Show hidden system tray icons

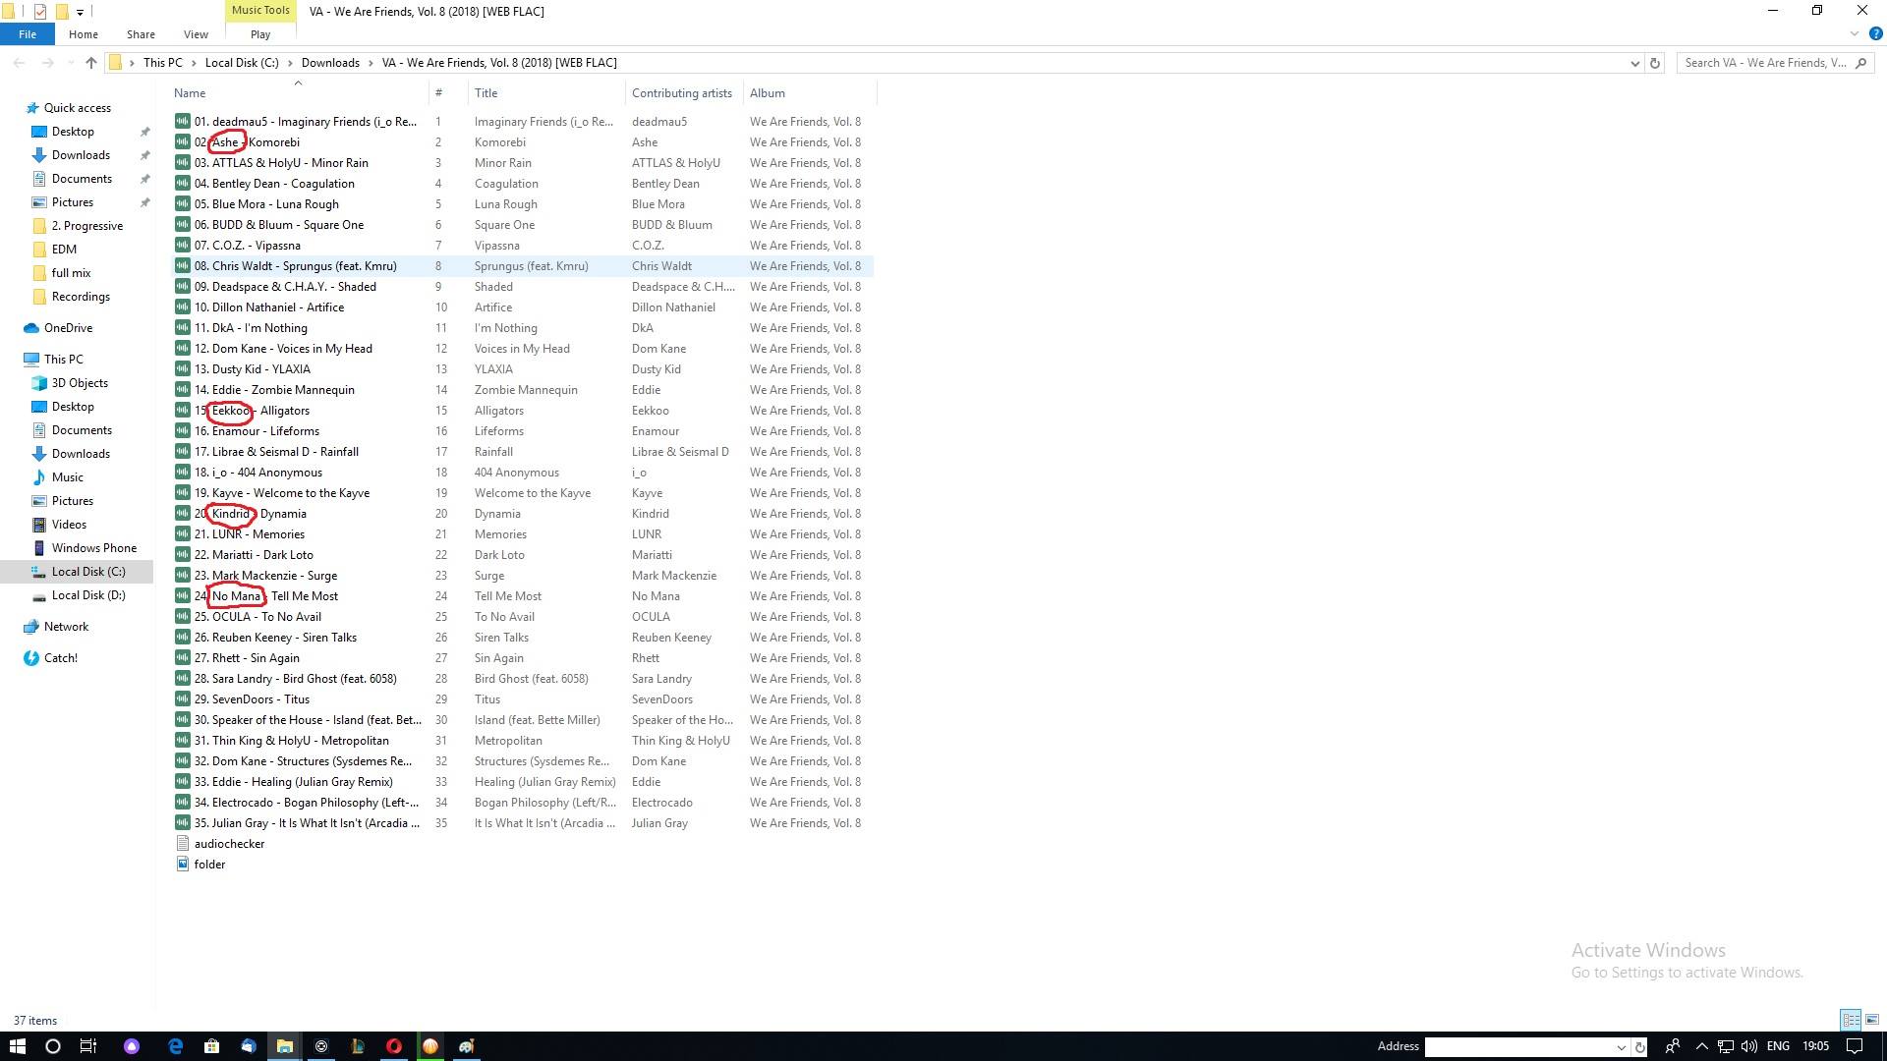click(x=1701, y=1046)
